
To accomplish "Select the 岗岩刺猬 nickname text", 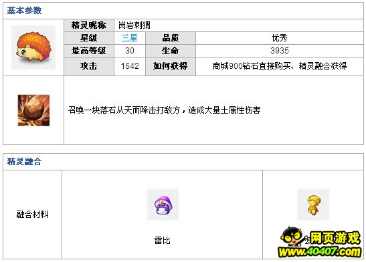I will pyautogui.click(x=134, y=25).
